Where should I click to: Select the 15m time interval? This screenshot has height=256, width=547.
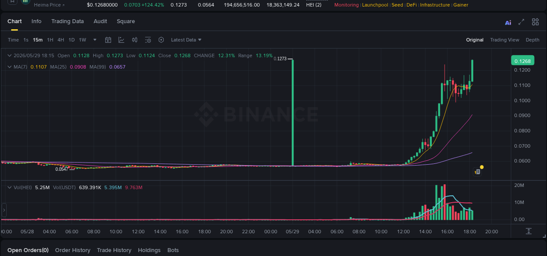[38, 40]
